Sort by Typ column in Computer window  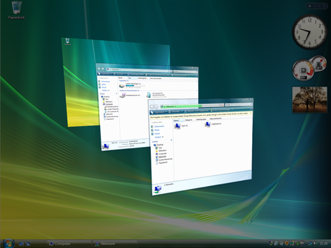(x=132, y=78)
